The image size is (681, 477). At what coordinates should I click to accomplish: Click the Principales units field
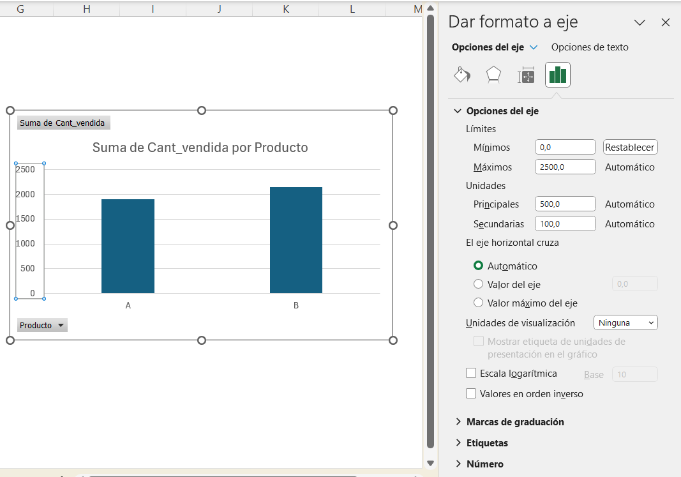coord(565,204)
